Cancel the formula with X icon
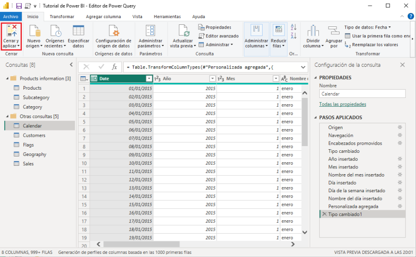 (86, 67)
